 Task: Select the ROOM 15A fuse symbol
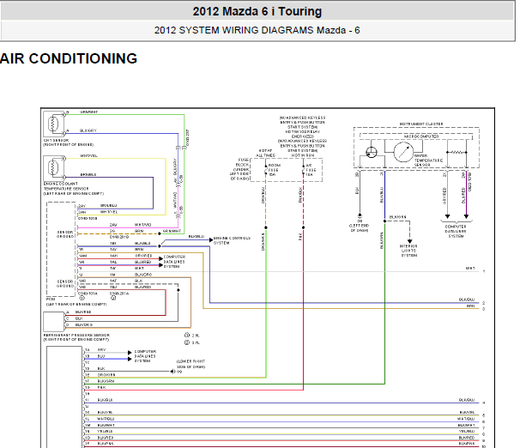point(266,170)
